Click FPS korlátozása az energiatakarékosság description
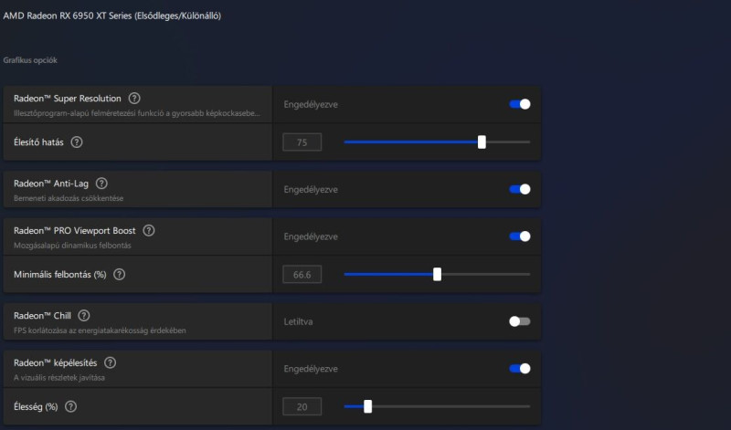The width and height of the screenshot is (731, 430). coord(100,330)
